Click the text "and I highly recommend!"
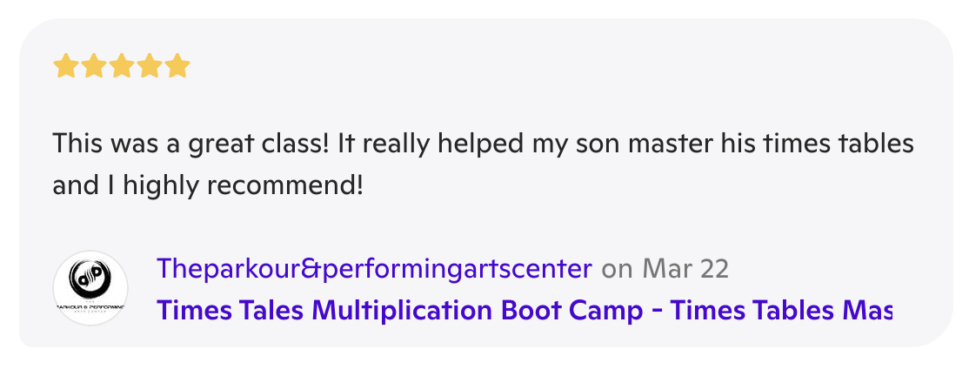The width and height of the screenshot is (969, 376). [207, 185]
